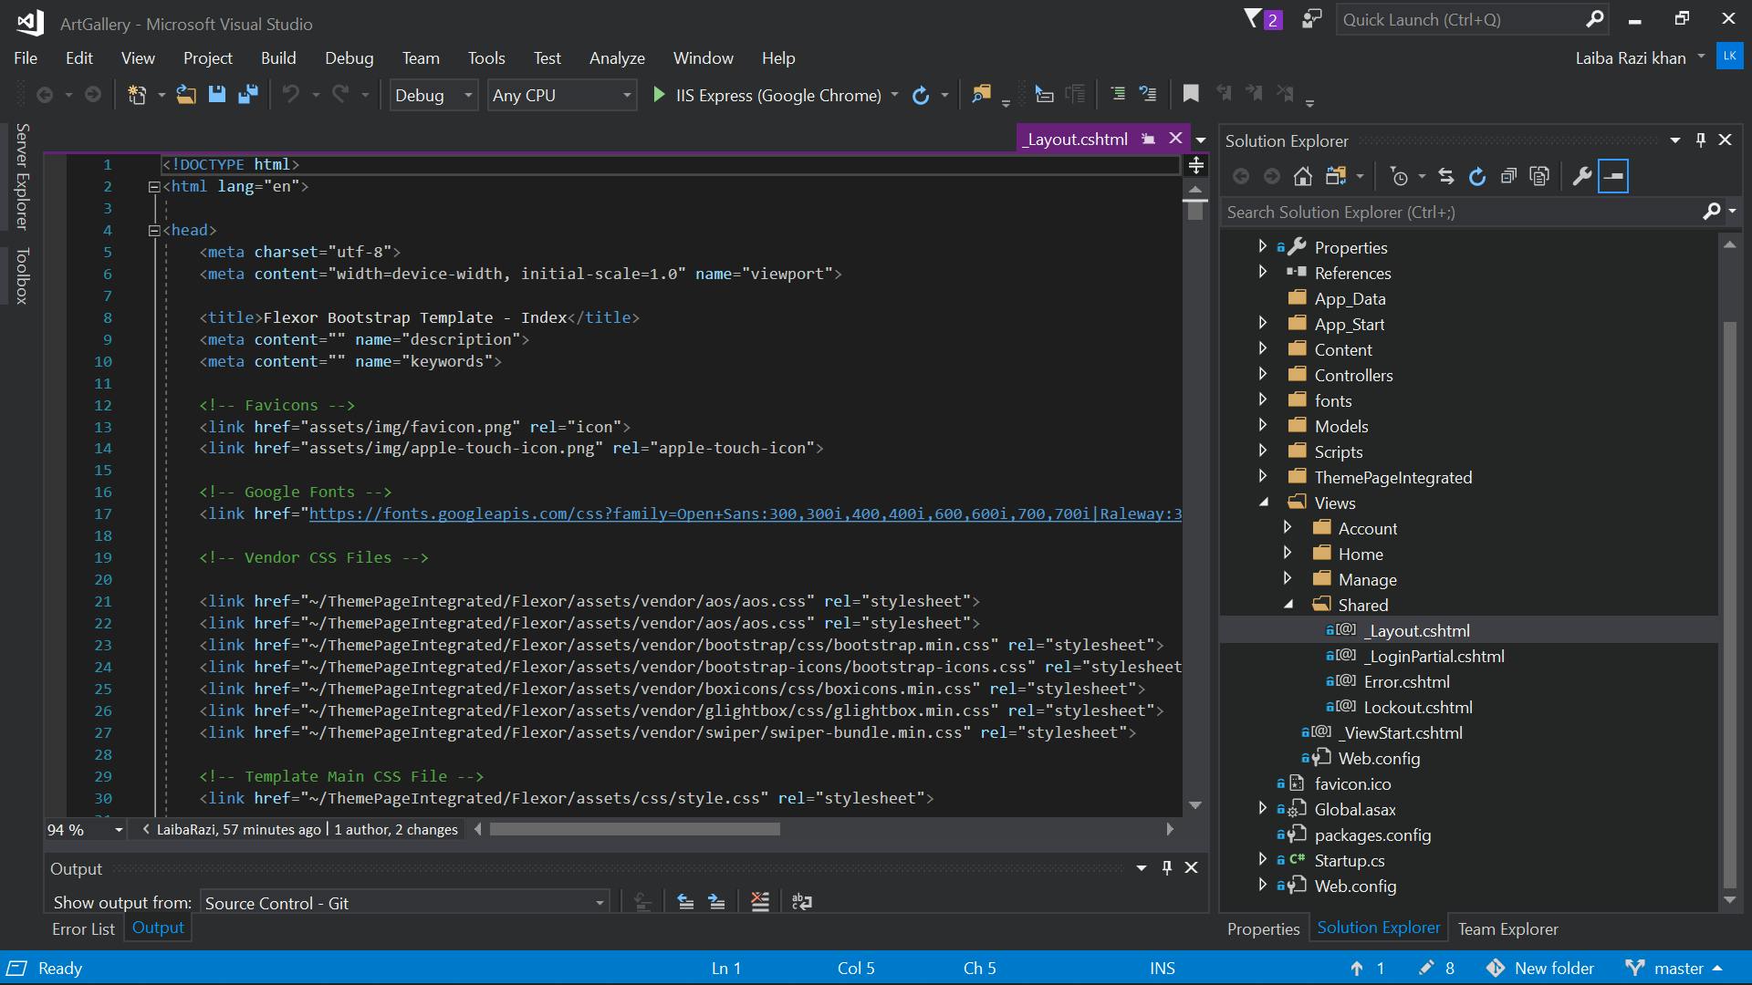The width and height of the screenshot is (1752, 985).
Task: Open Properties via the wrench icon
Action: point(1582,176)
